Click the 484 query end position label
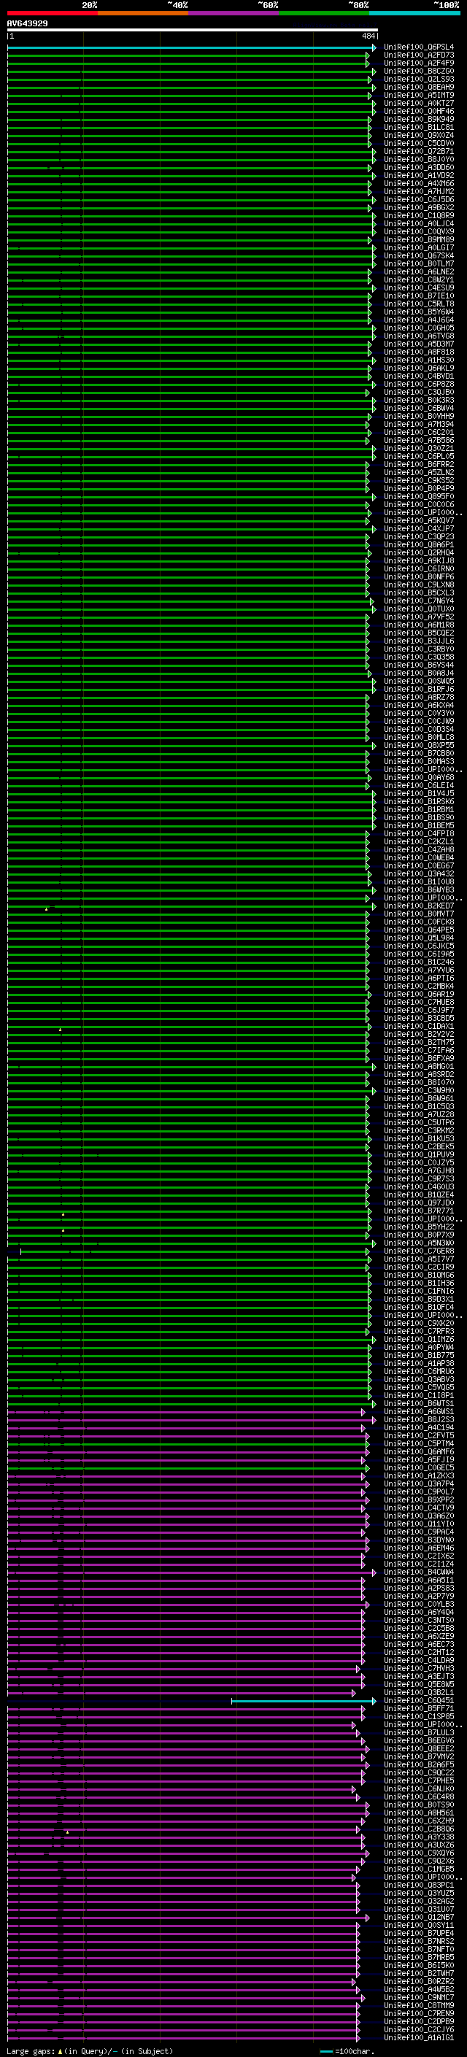467x2057 pixels. pos(368,36)
